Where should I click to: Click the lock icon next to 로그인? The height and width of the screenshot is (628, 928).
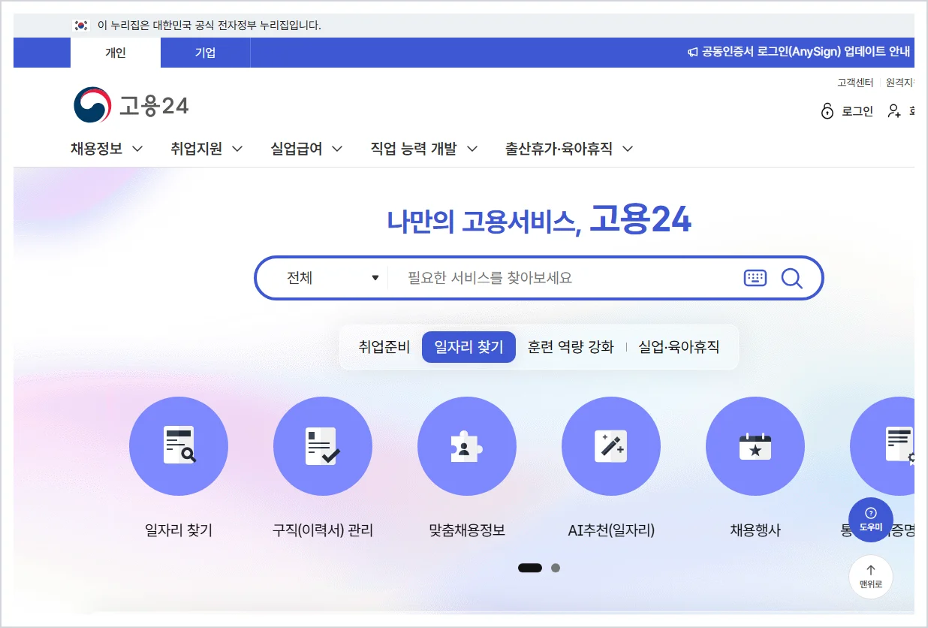827,111
